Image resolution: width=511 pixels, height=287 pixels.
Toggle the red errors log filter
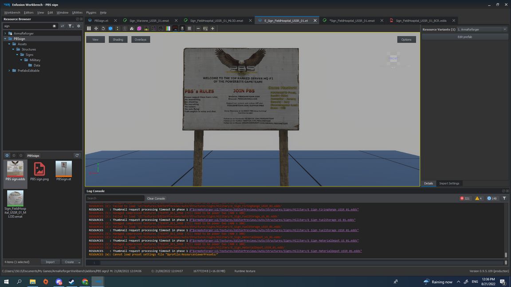point(465,198)
